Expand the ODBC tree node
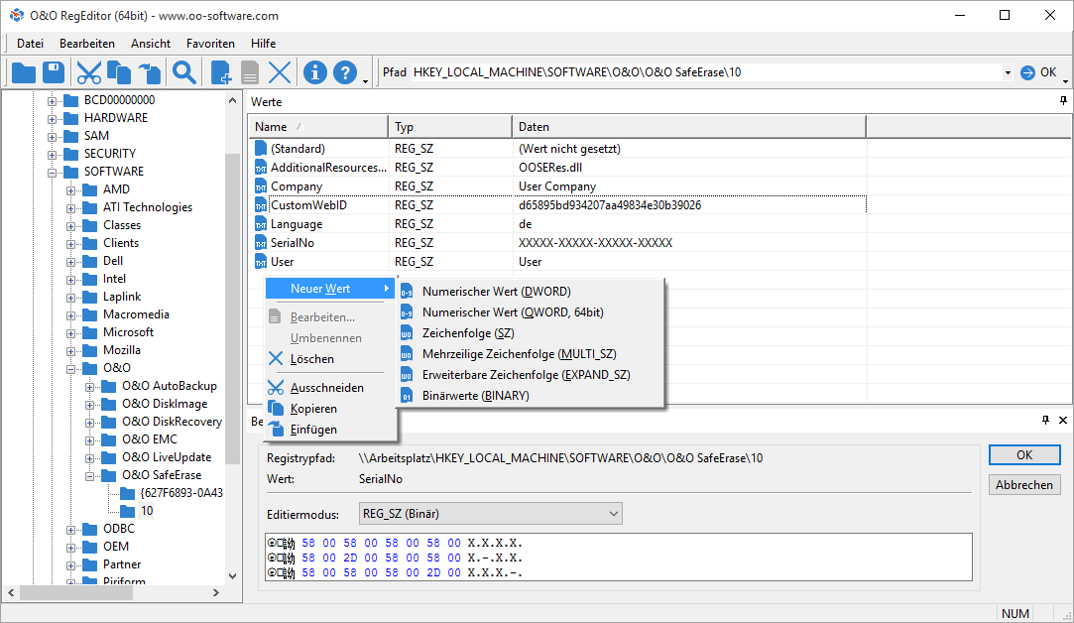The height and width of the screenshot is (623, 1074). 71,529
